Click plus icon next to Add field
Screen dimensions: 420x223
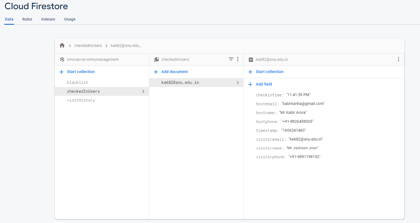pos(250,84)
